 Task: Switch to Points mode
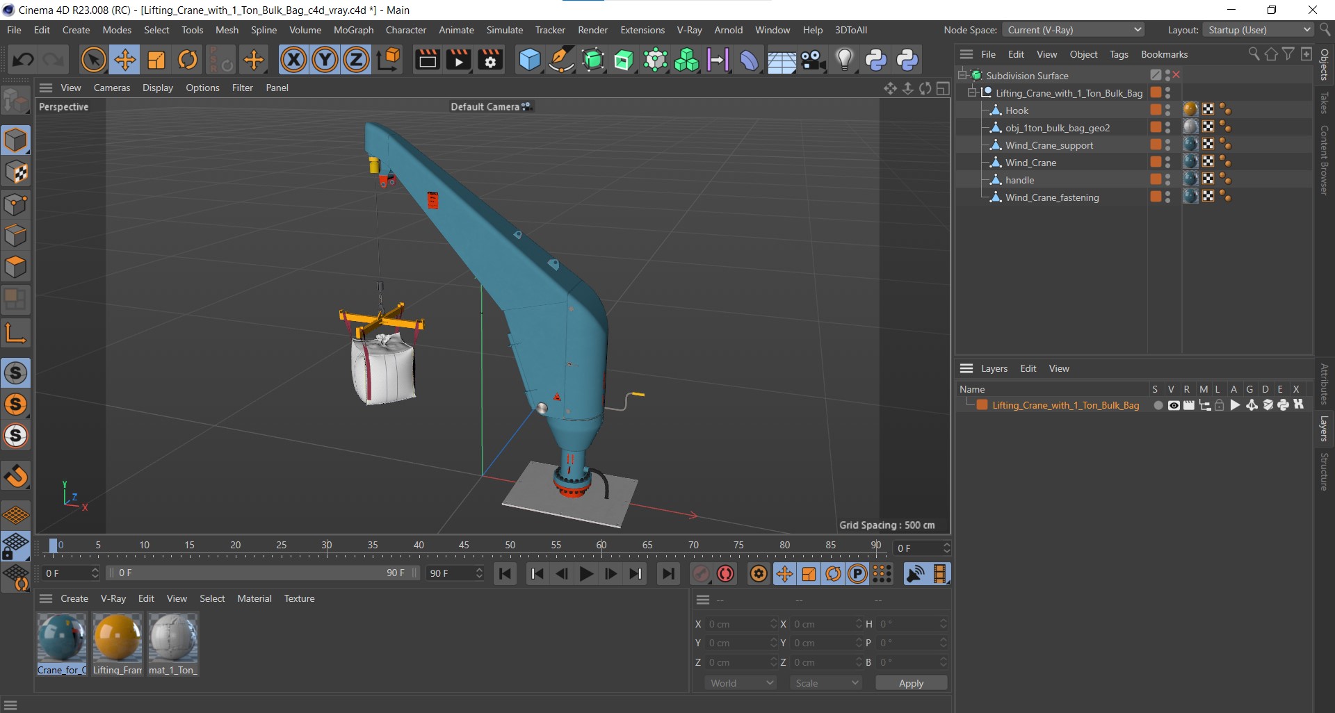pos(15,204)
